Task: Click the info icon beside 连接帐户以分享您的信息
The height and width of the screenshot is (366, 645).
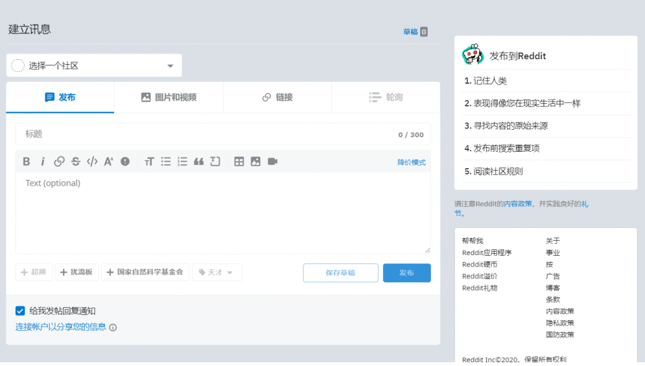Action: 113,328
